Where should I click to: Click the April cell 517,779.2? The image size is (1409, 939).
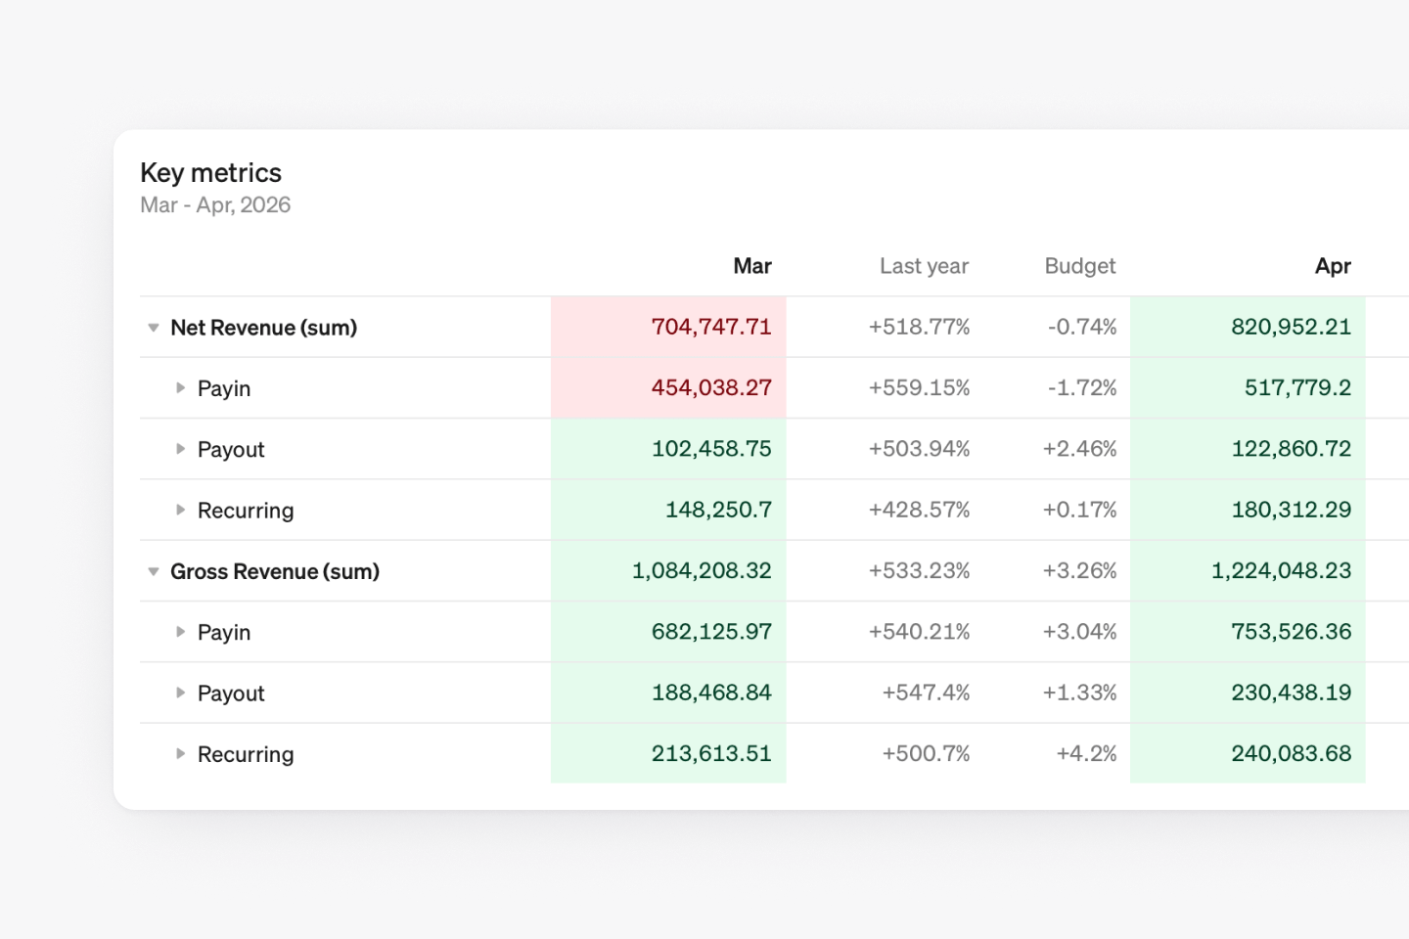click(1248, 387)
